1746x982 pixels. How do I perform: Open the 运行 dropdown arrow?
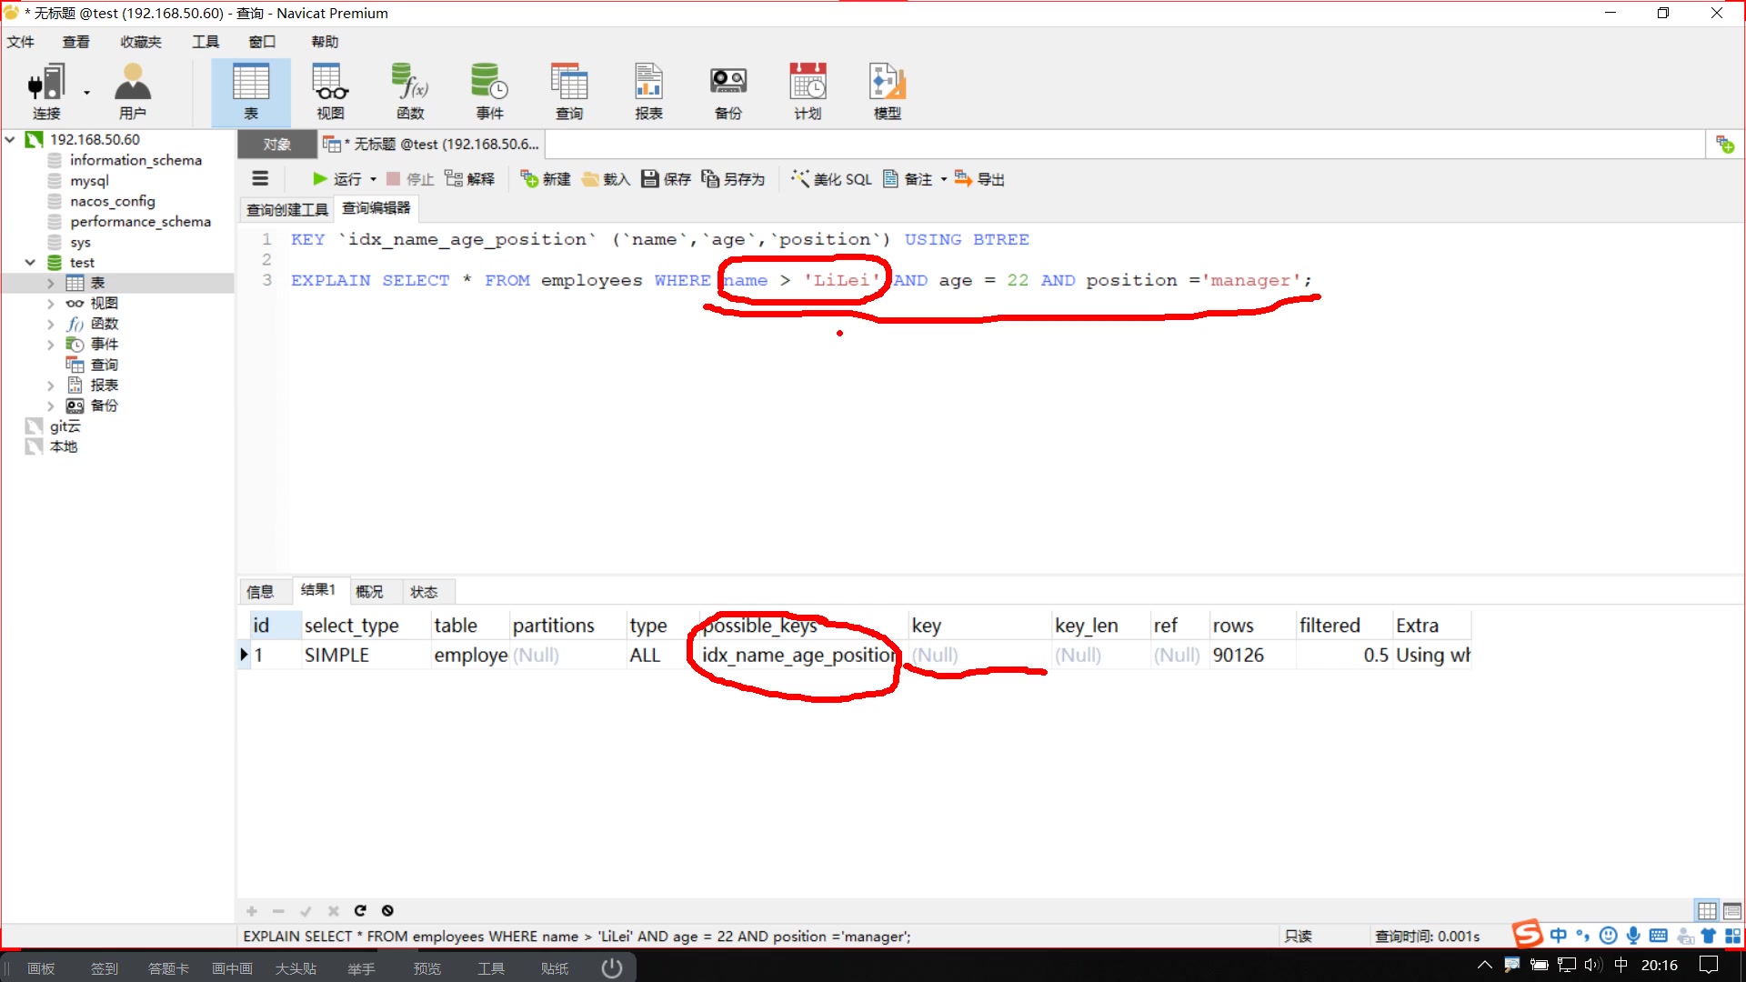click(373, 179)
